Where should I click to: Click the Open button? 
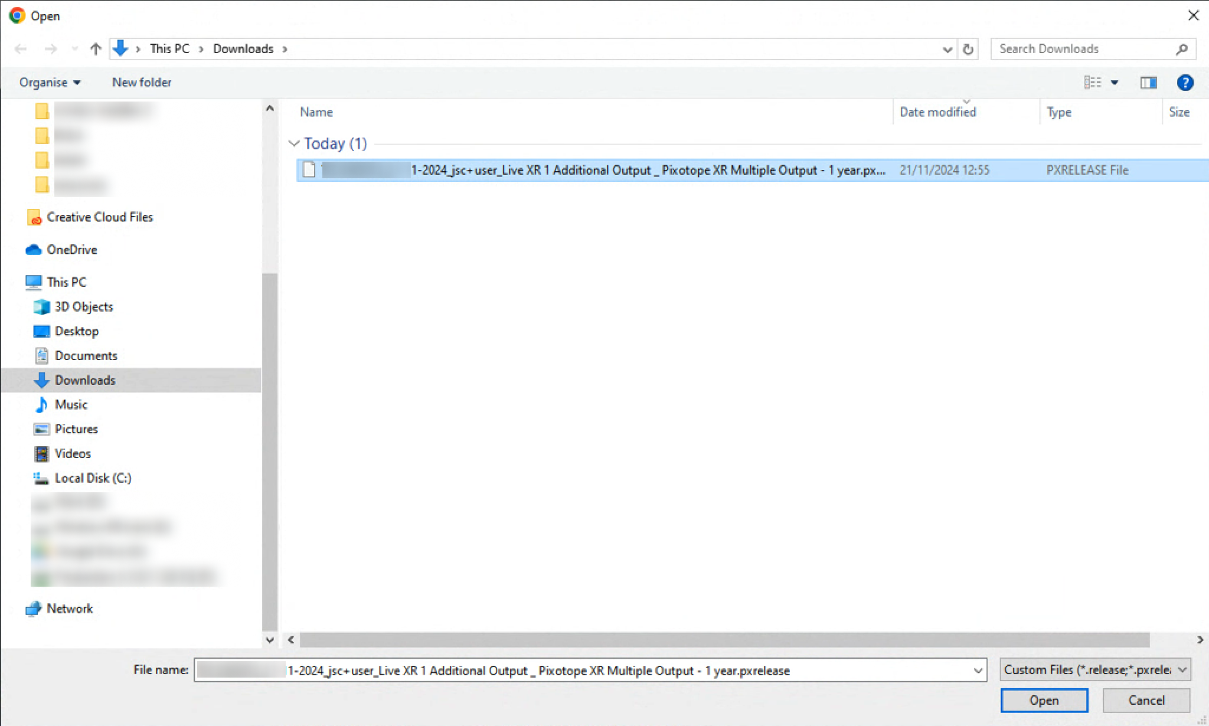pyautogui.click(x=1044, y=701)
